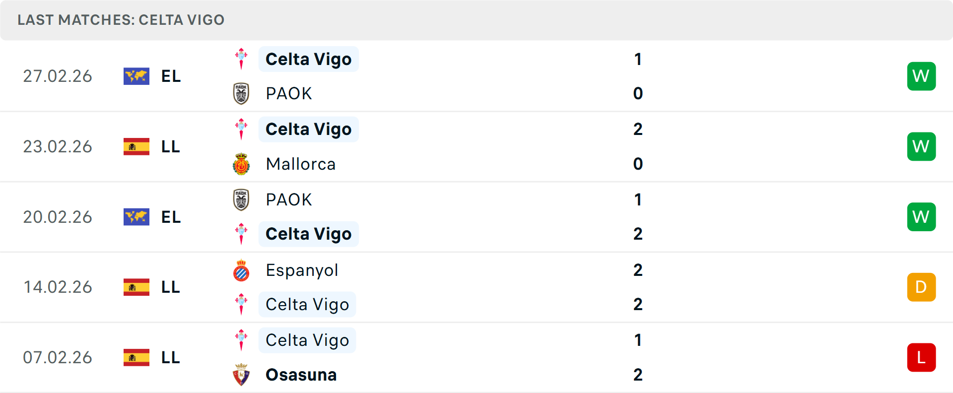
Task: Open the LaLiga flag icon next to 07.02.26
Action: [136, 358]
